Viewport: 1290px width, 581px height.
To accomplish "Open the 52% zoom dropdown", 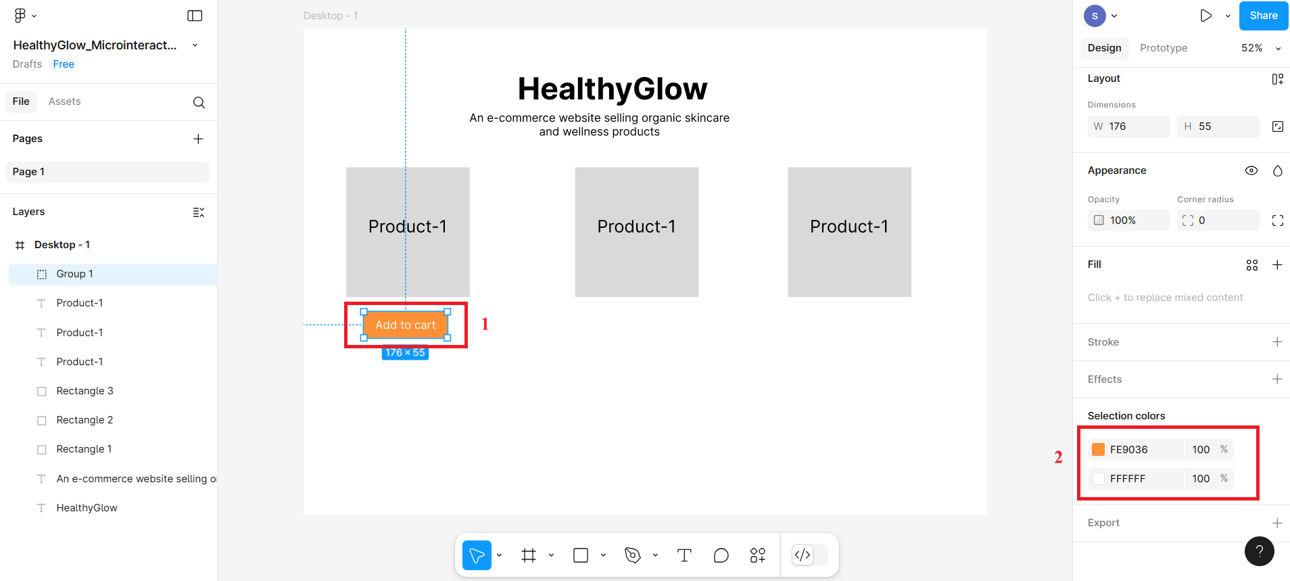I will point(1260,48).
